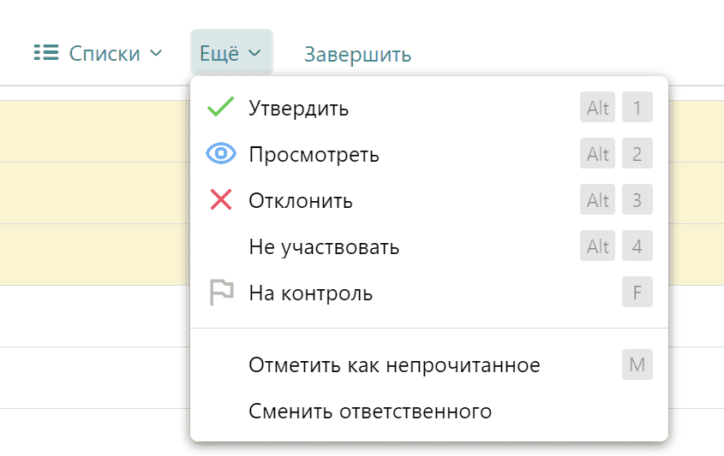
Task: Click the Alt badge in Не участвовать row
Action: coord(598,247)
